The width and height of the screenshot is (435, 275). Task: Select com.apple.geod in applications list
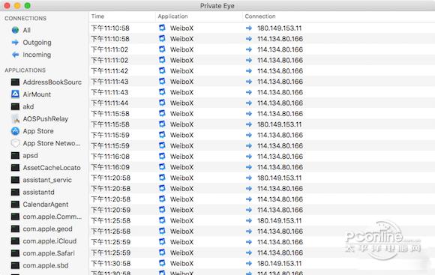click(47, 229)
